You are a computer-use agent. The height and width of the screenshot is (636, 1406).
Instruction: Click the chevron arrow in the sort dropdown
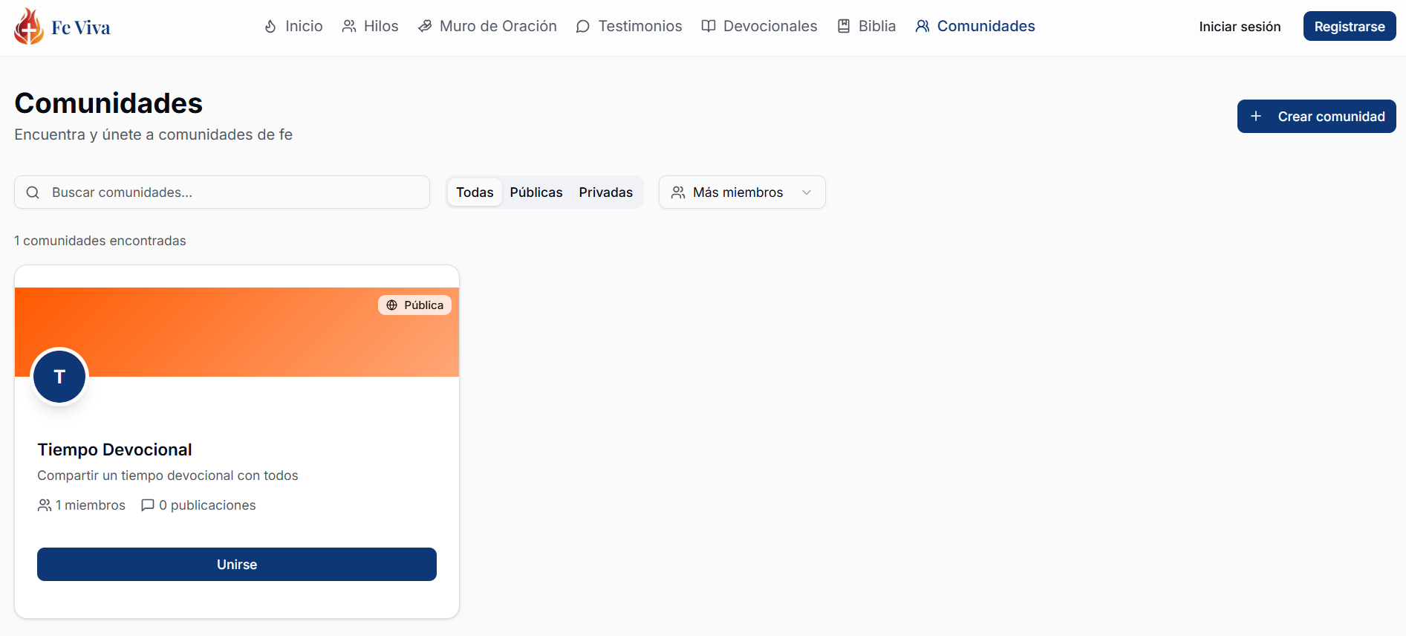pos(807,192)
